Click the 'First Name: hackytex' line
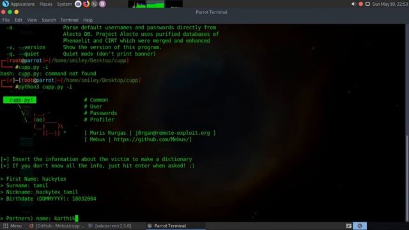This screenshot has height=230, width=409. click(x=33, y=179)
